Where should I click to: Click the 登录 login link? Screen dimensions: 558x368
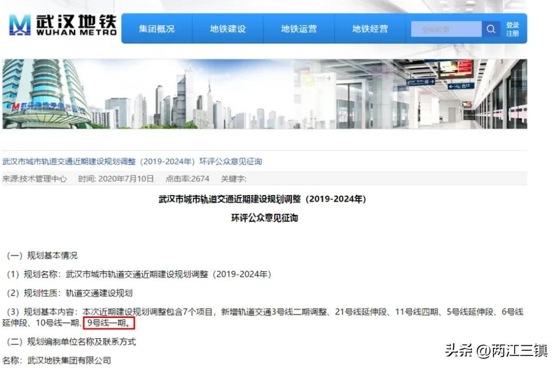click(x=513, y=25)
